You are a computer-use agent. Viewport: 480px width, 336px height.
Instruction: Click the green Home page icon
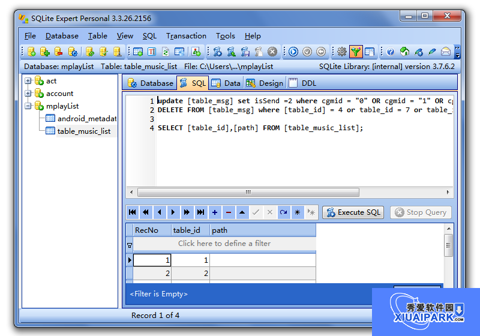[404, 52]
